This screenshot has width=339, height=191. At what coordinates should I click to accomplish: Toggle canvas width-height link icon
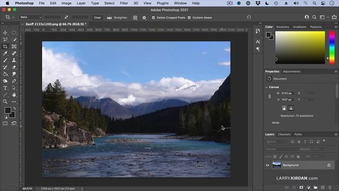point(270,97)
